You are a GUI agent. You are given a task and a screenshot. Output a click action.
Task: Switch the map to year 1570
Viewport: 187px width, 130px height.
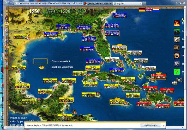tap(50, 11)
